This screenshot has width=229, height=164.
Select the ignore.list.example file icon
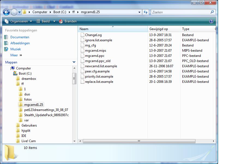[83, 40]
